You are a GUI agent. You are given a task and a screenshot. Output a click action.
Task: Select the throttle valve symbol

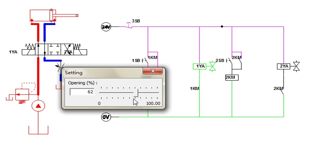pyautogui.click(x=60, y=67)
